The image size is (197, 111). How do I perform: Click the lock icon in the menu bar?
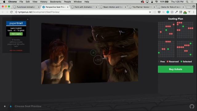click(152, 2)
